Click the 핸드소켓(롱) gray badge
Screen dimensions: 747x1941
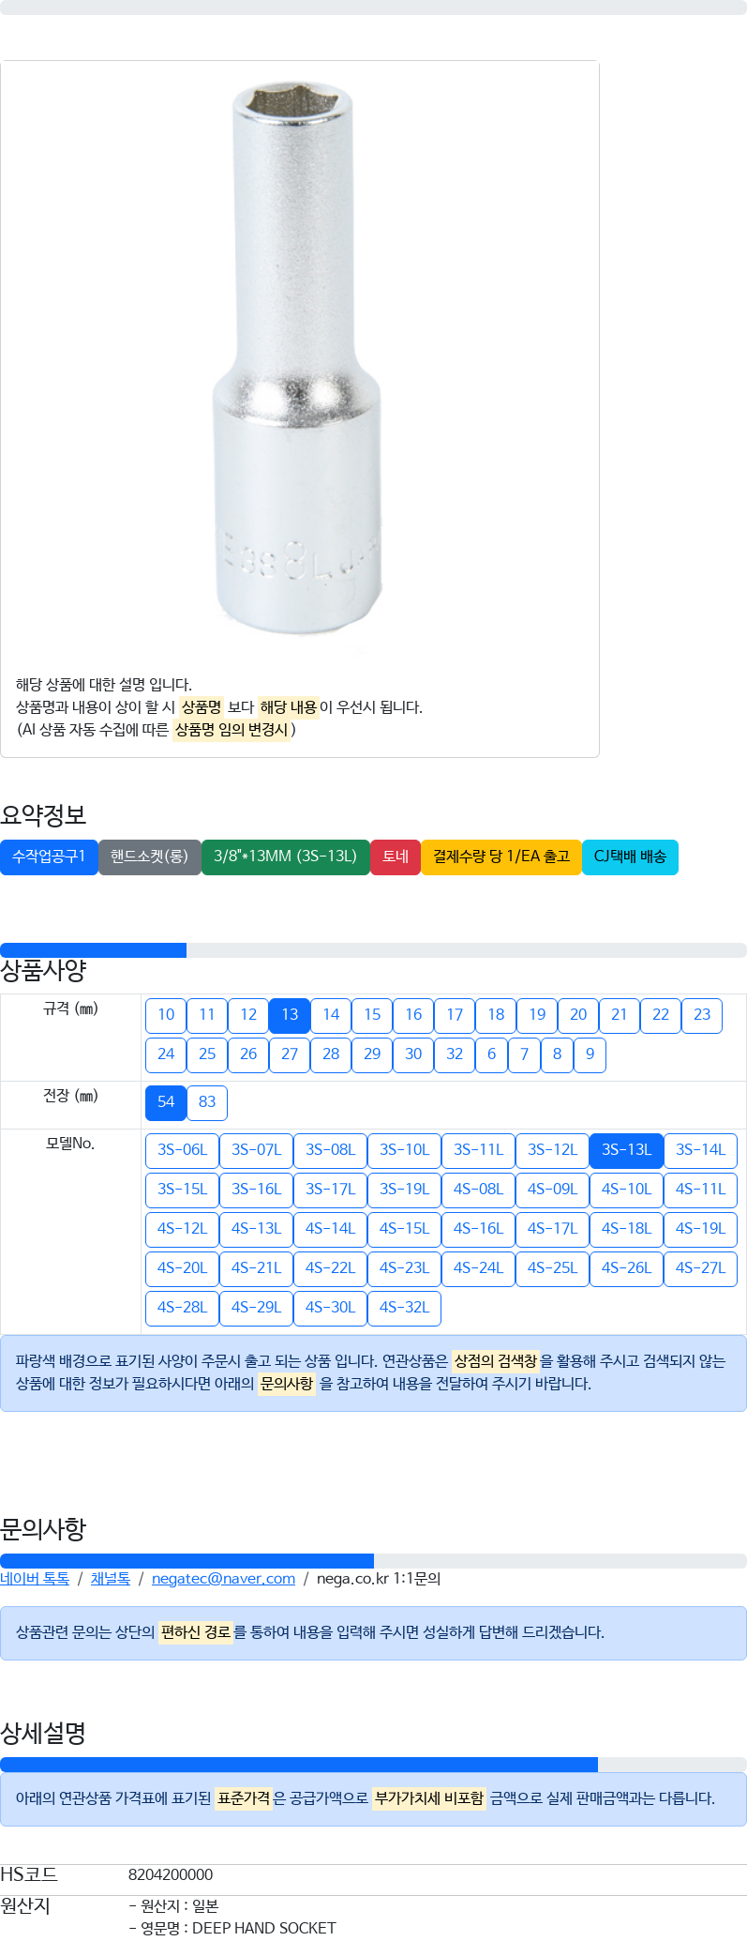[x=150, y=857]
